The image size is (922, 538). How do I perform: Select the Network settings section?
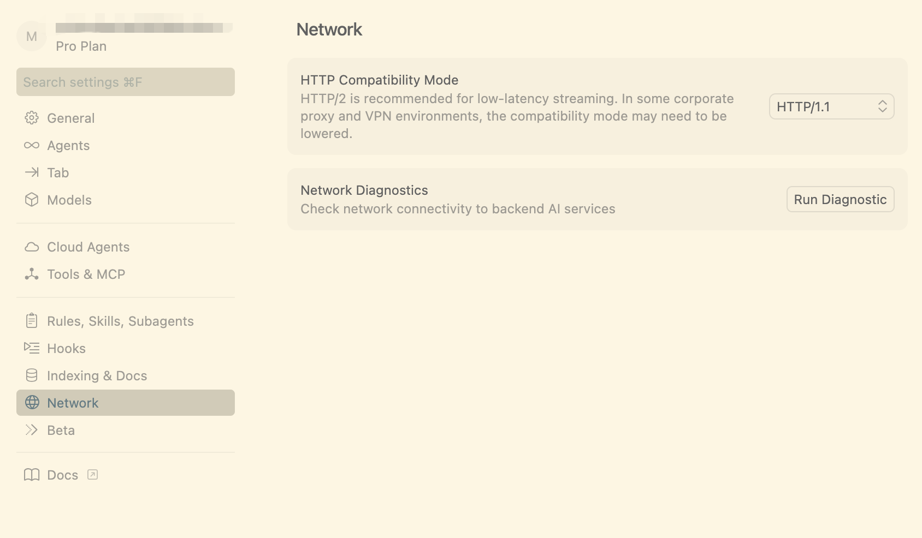73,403
